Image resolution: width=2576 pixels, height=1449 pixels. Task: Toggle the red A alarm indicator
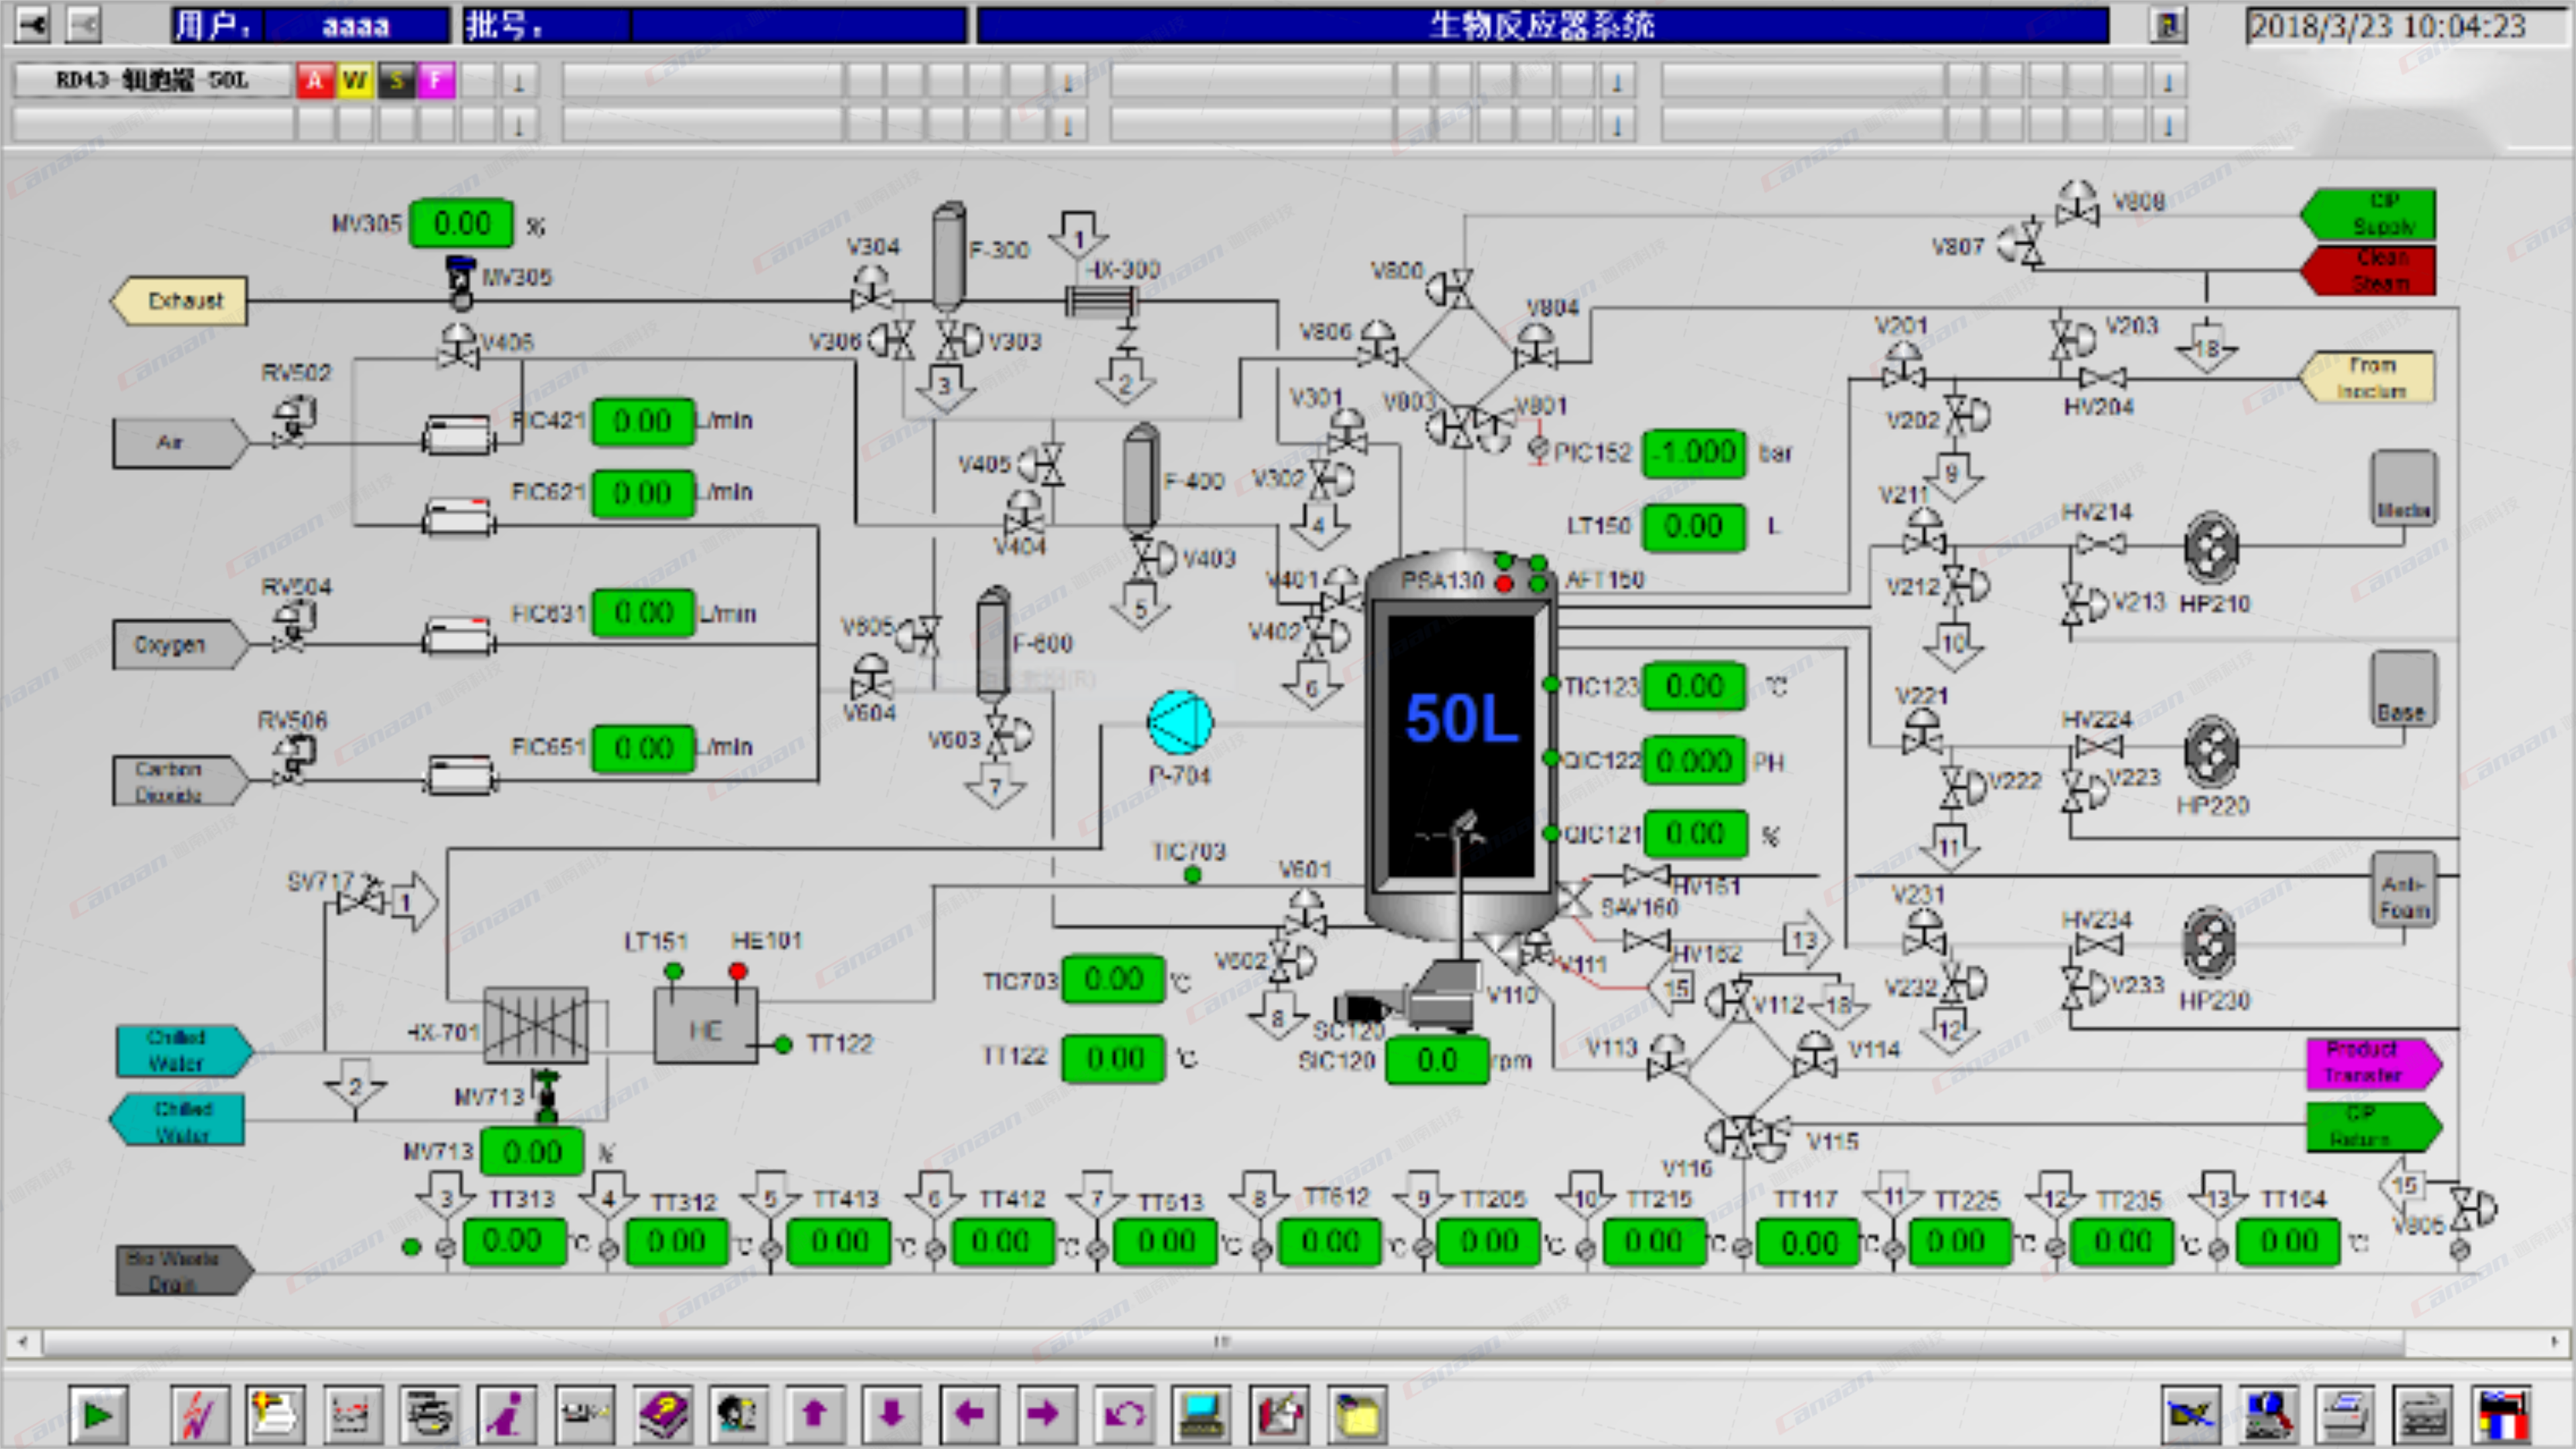click(315, 80)
